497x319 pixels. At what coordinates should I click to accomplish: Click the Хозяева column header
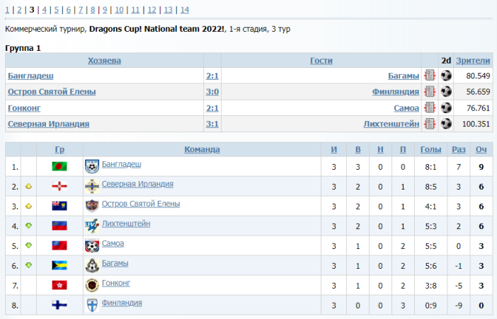pyautogui.click(x=104, y=61)
